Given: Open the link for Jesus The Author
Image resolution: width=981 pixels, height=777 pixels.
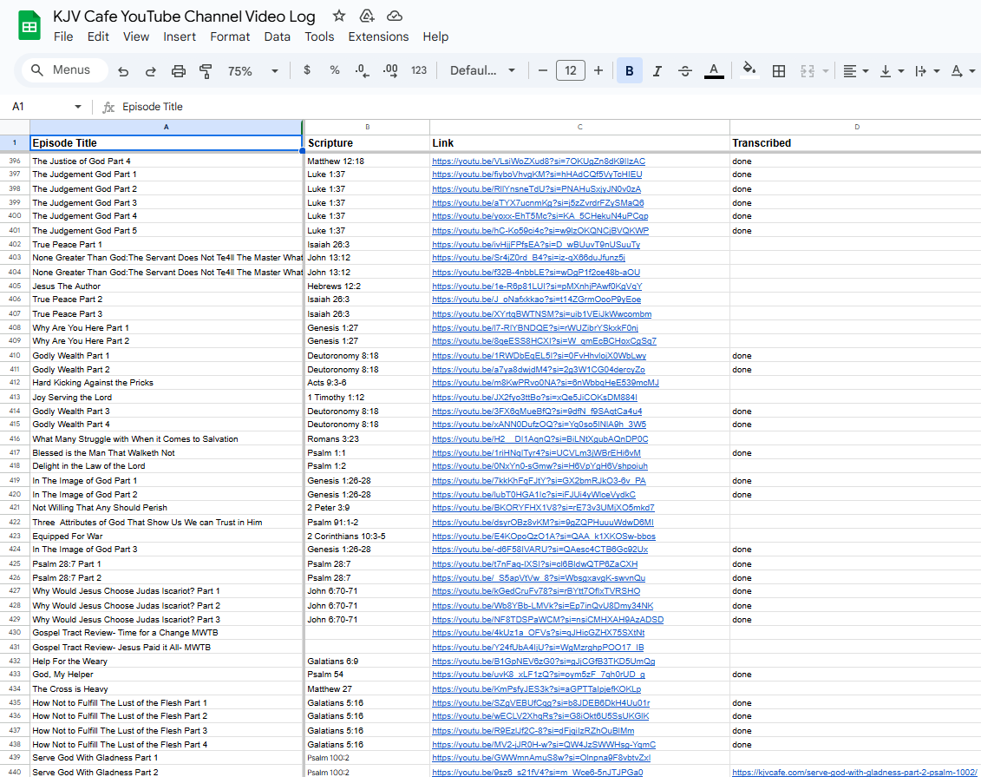Looking at the screenshot, I should (x=537, y=286).
